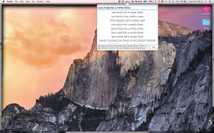Open the Adobe menu bar icon with 2
This screenshot has width=214, height=133.
tap(151, 2)
